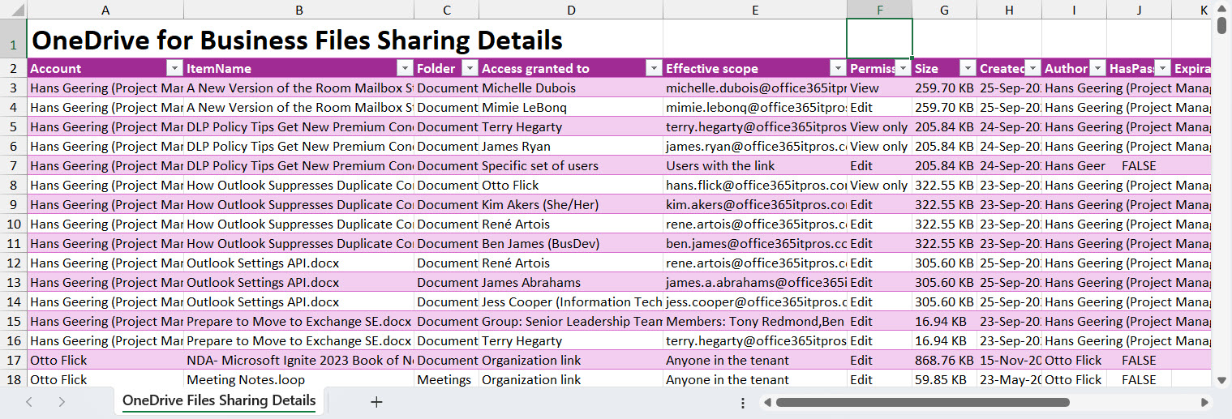
Task: Click the Mimie LeBonq cell
Action: 571,107
